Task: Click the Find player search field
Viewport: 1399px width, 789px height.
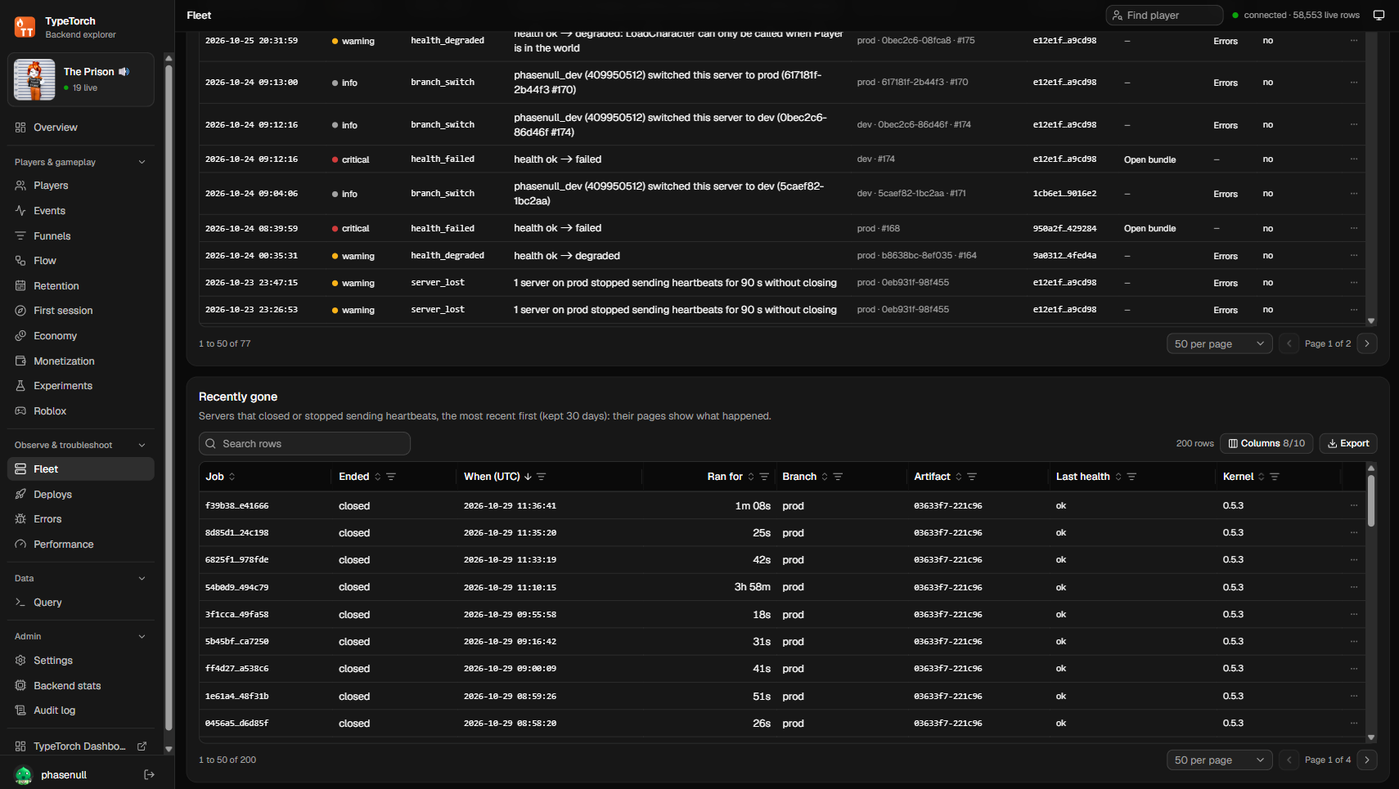Action: [1164, 16]
